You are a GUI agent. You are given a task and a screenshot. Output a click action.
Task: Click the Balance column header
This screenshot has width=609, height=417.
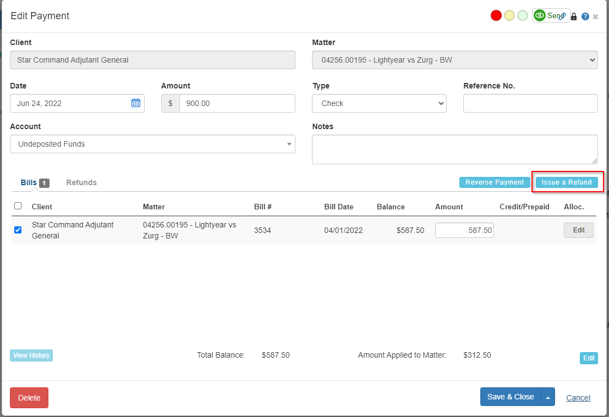click(391, 207)
